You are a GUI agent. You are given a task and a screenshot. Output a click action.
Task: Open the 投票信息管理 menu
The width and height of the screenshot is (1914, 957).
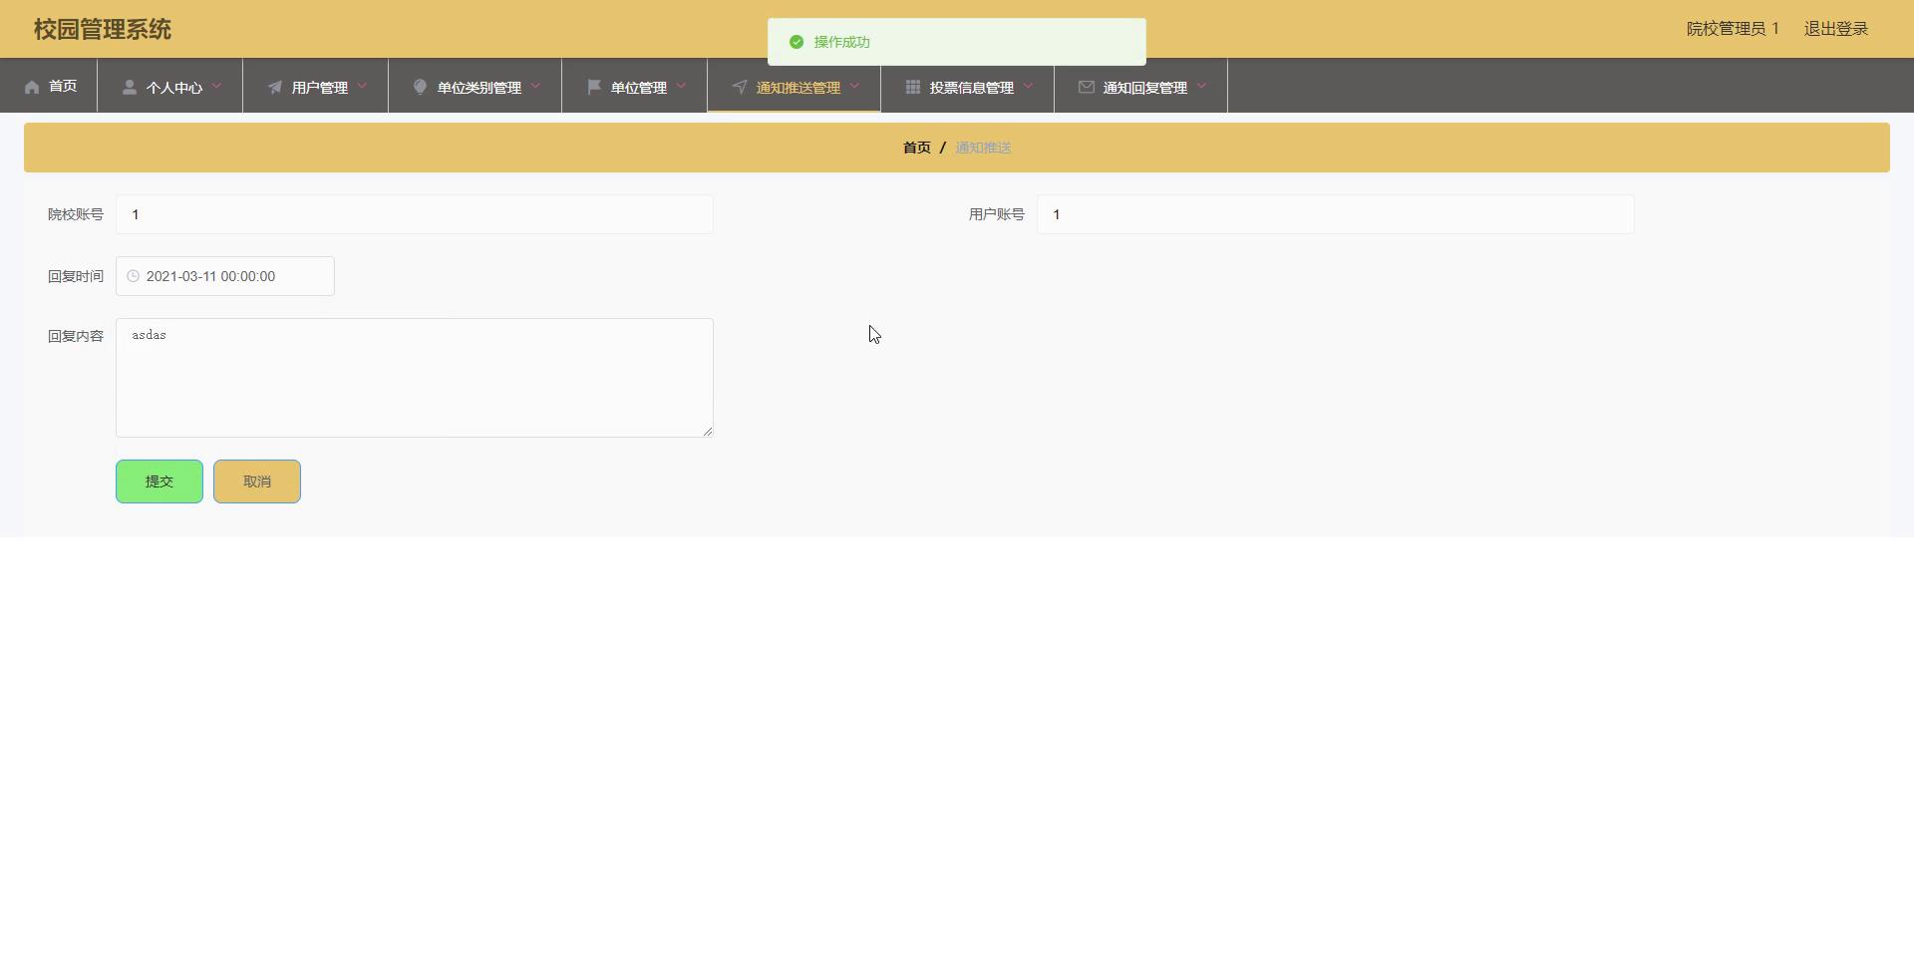pyautogui.click(x=971, y=88)
